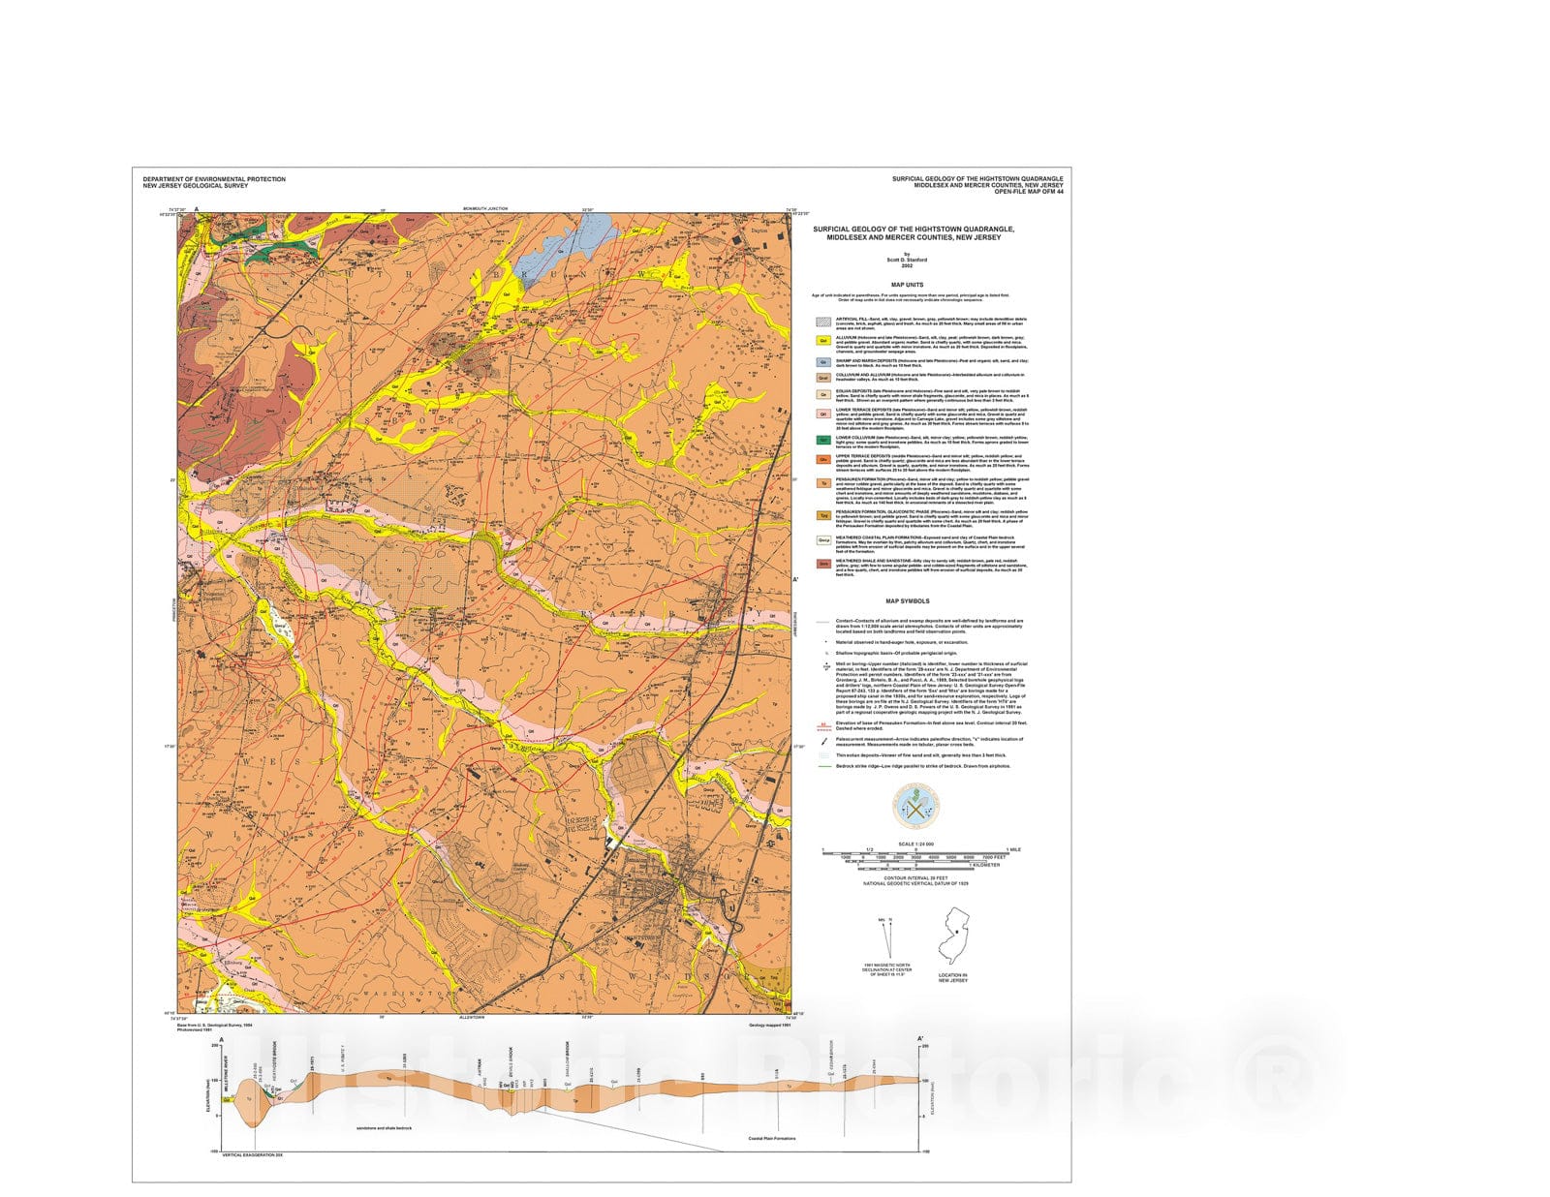Click the Pensauken Formation Tp legend swatch
This screenshot has width=1550, height=1197.
pyautogui.click(x=823, y=482)
